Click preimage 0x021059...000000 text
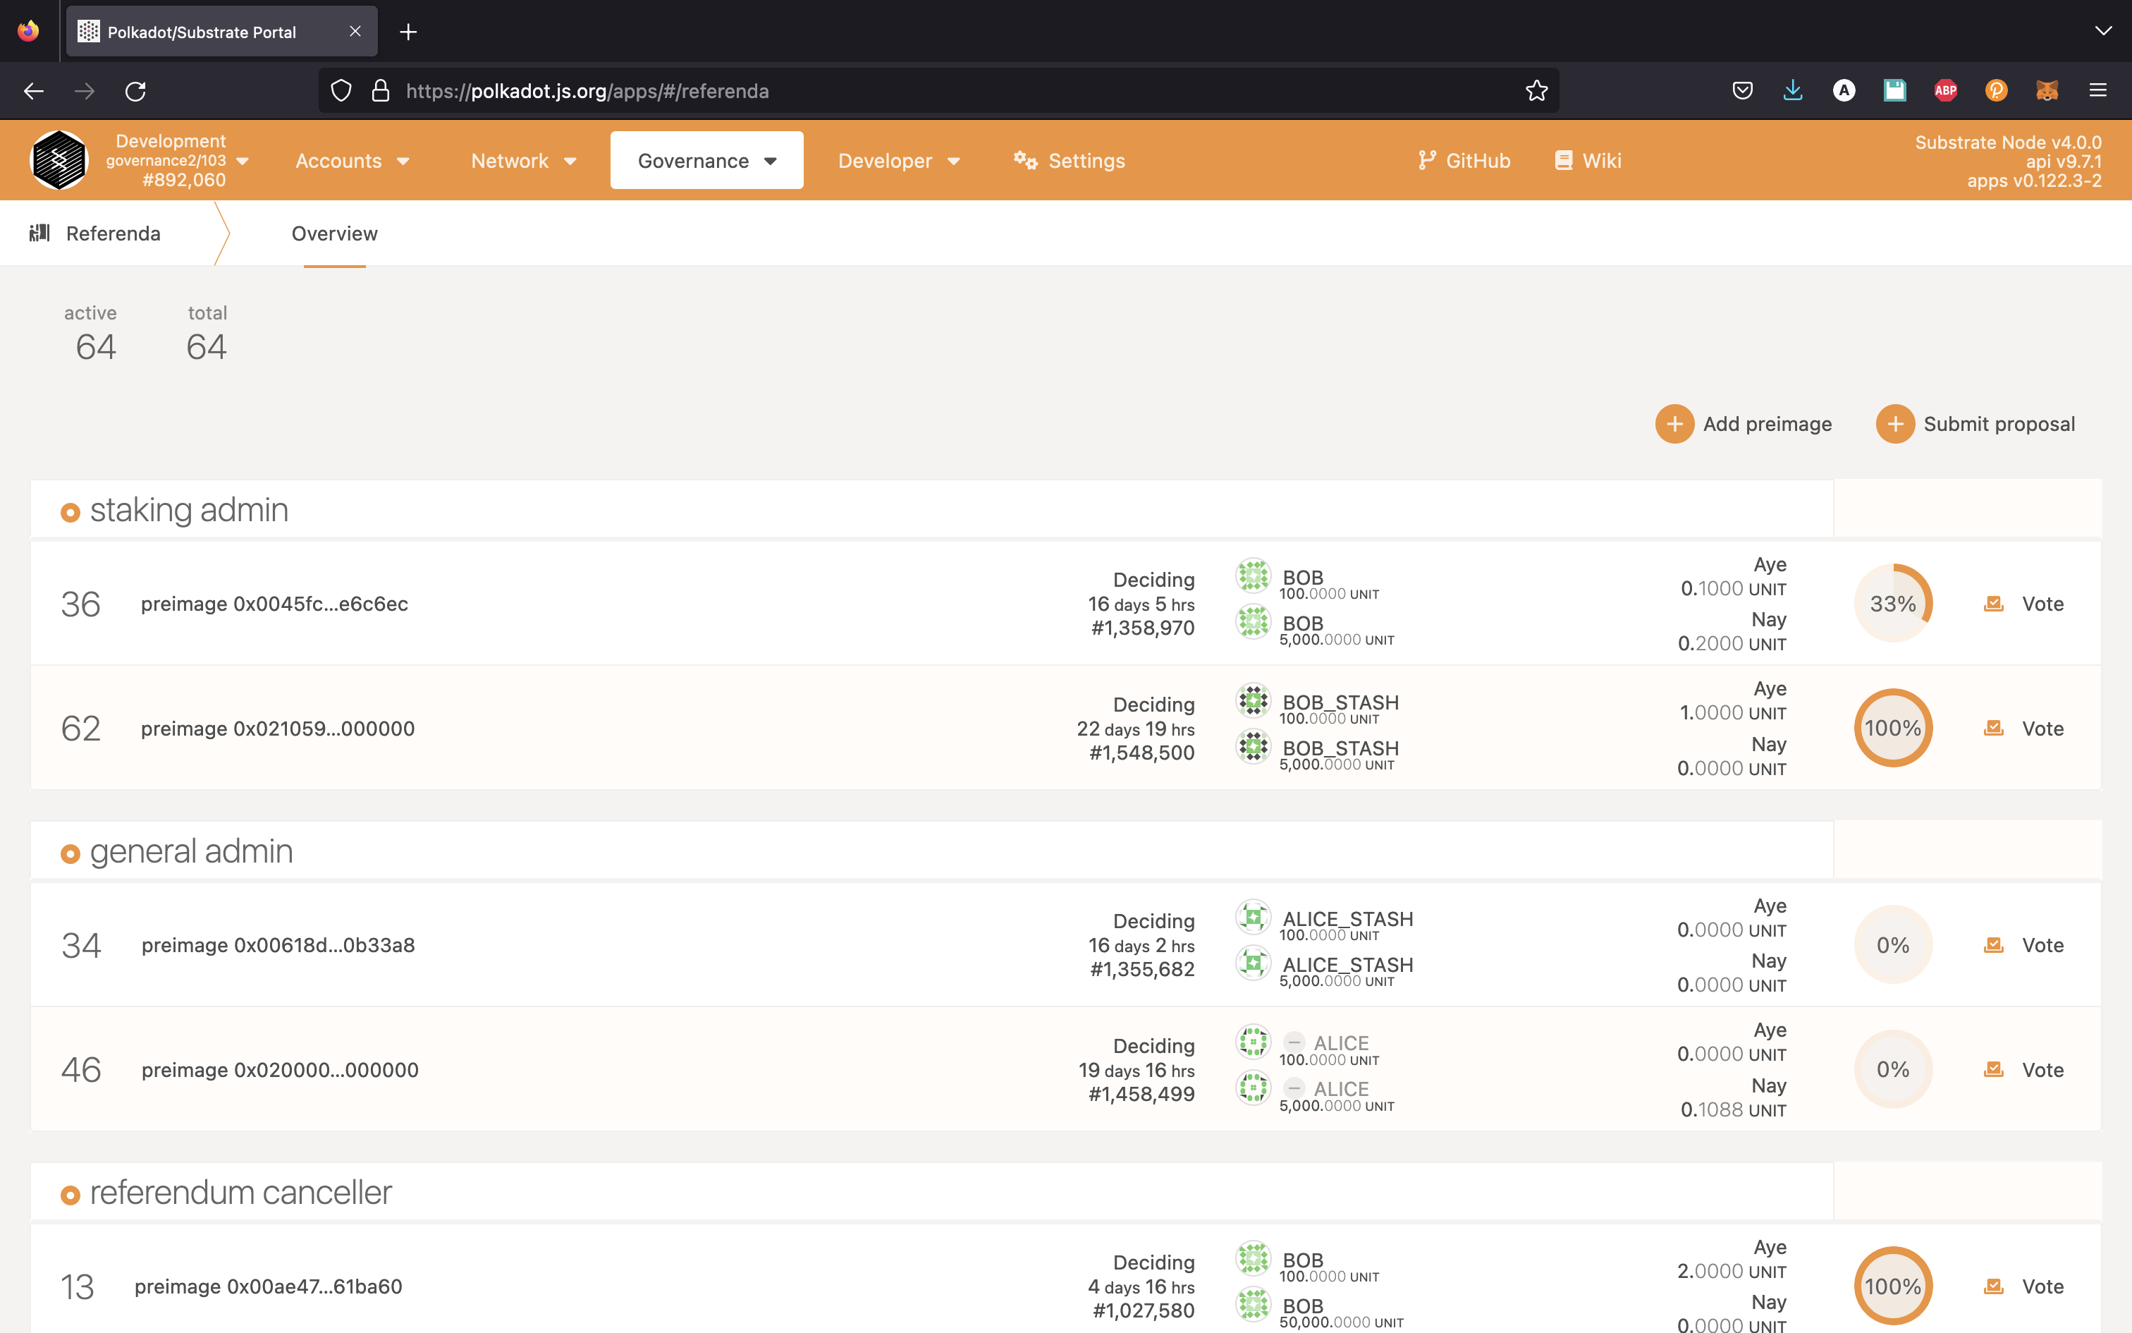The width and height of the screenshot is (2132, 1333). pos(278,728)
